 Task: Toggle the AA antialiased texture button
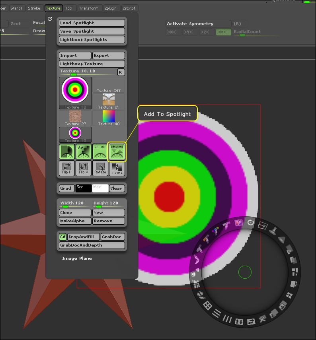[x=84, y=152]
